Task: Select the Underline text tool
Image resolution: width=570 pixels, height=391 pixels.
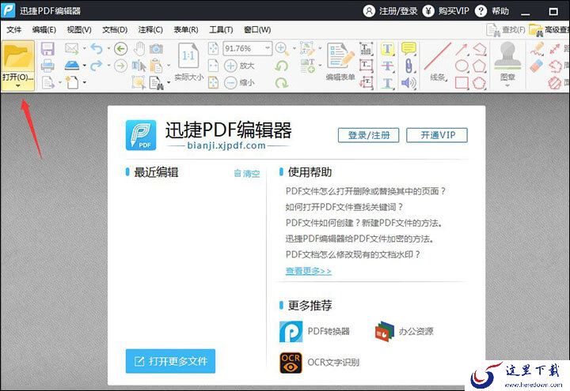Action: point(387,83)
